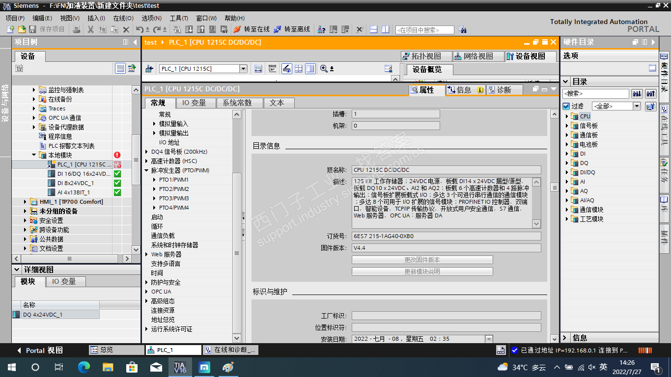Click the 工厂标识 input field
671x377 pixels.
[446, 316]
